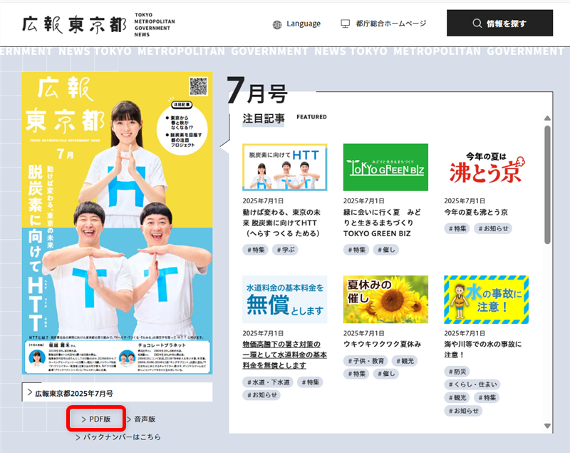Screen dimensions: 570x453
Task: Go to バックナンバーはこちら link
Action: [x=121, y=437]
